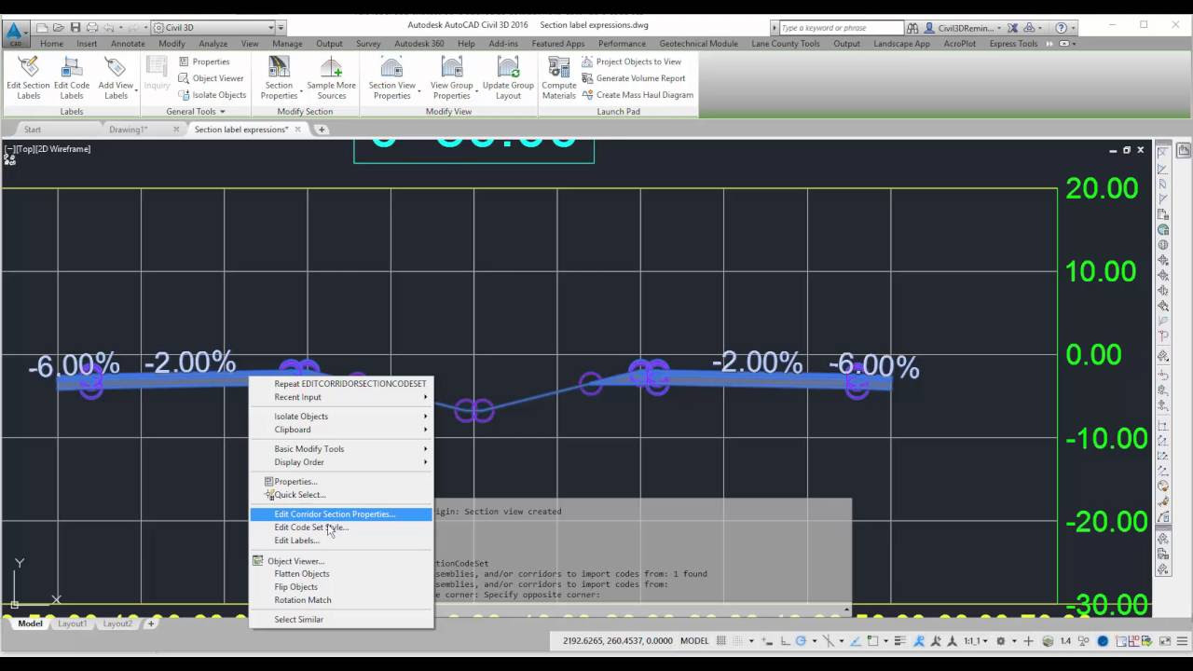1193x671 pixels.
Task: Click the workspace switching gear icon in status bar
Action: tap(1001, 641)
